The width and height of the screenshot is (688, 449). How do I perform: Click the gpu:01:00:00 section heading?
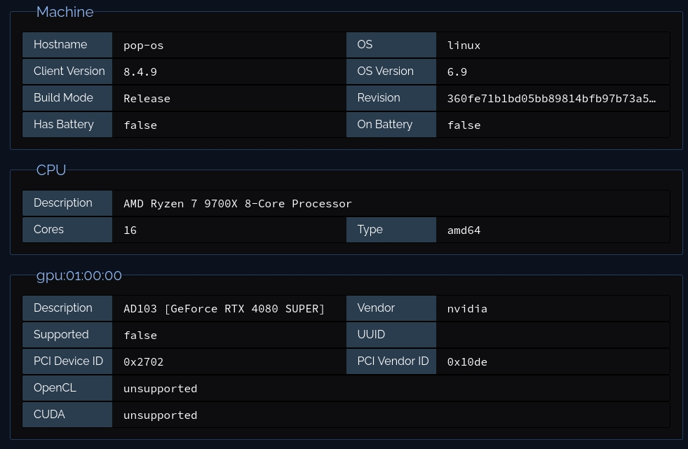79,276
